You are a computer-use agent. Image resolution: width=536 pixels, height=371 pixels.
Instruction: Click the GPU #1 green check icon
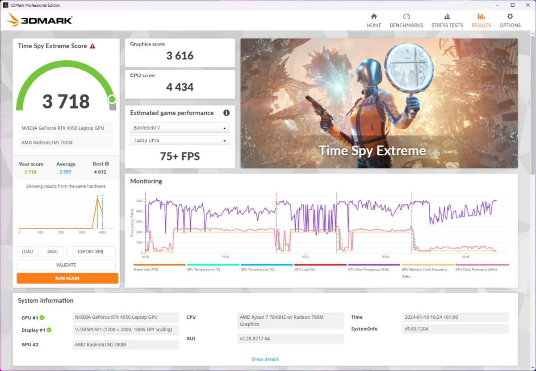(x=42, y=318)
